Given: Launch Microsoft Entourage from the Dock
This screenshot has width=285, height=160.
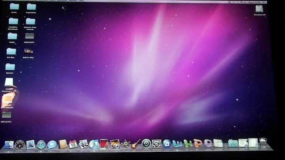Looking at the screenshot, I should [x=208, y=143].
